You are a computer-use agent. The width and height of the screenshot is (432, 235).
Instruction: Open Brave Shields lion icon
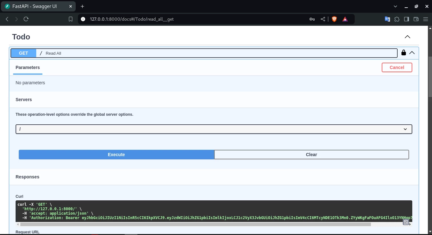[x=334, y=19]
